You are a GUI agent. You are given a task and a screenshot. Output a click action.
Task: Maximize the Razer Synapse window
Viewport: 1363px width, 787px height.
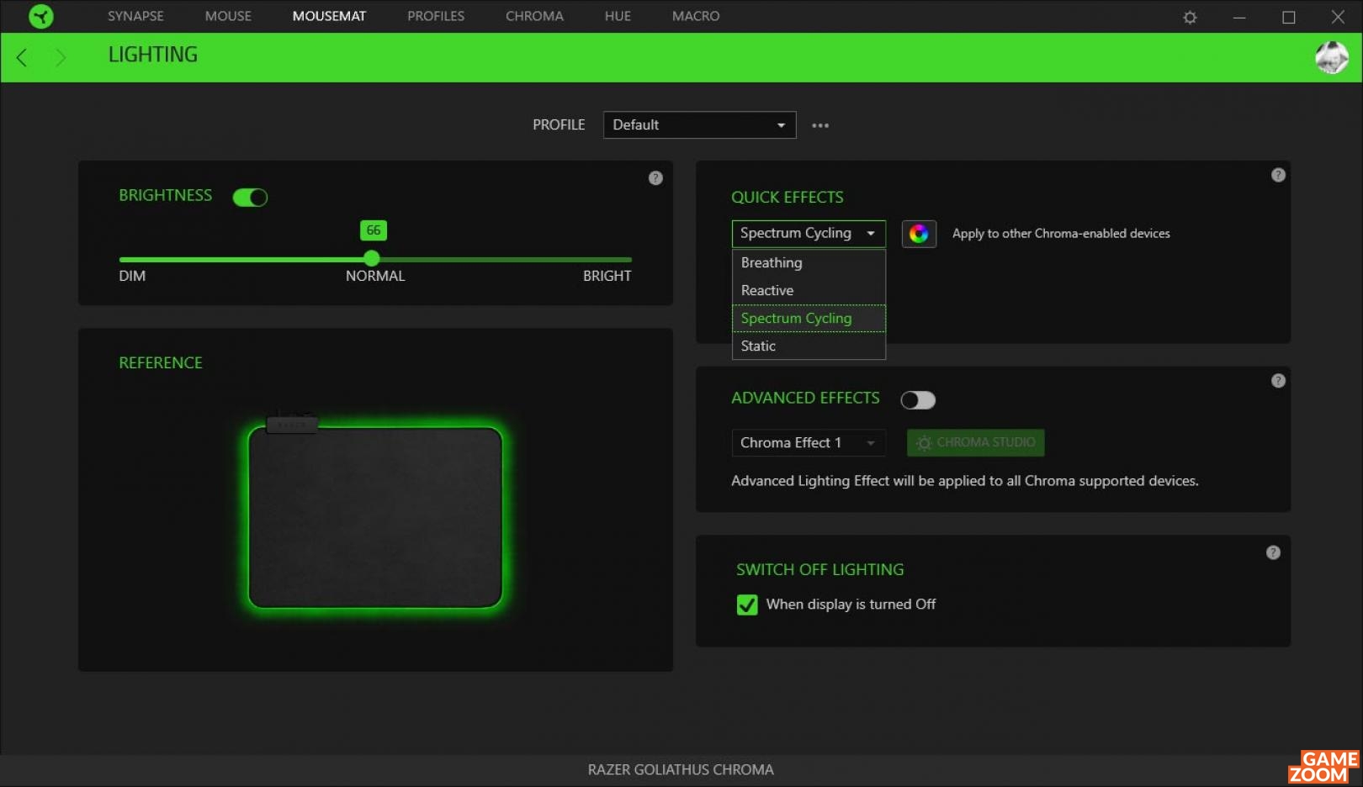point(1288,17)
